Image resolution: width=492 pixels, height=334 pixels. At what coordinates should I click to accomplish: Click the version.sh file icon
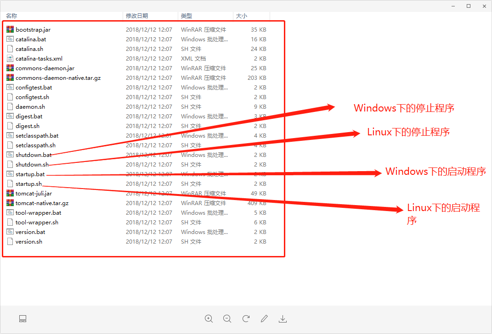10,242
